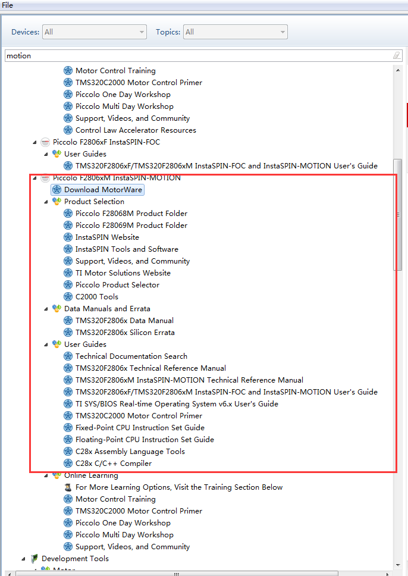Click horizontal scrollbar thumb

click(177, 574)
